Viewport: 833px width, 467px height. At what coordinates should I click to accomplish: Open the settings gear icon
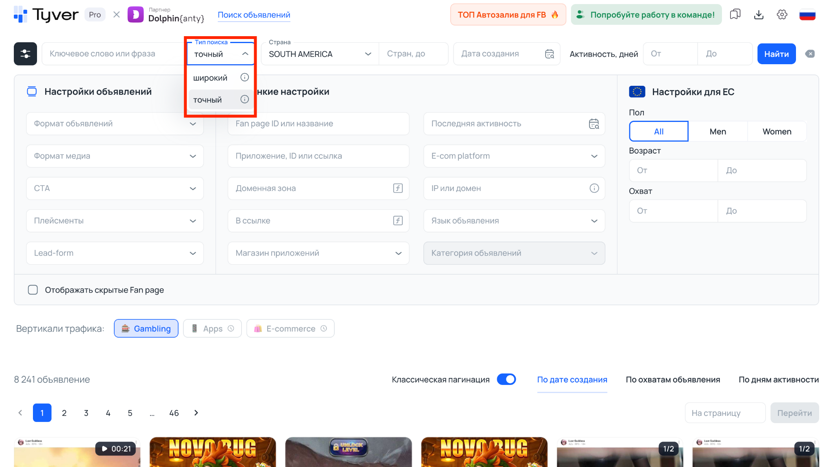pos(782,14)
